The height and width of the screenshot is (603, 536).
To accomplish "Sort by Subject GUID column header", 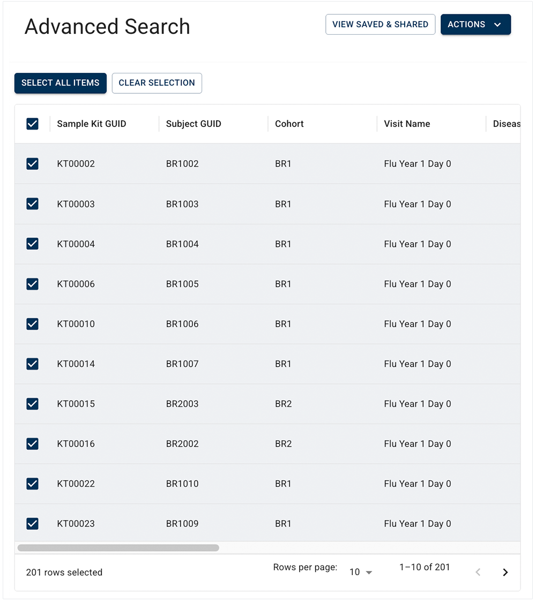I will pos(193,124).
